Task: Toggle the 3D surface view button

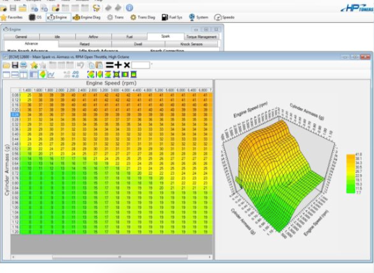Action: point(42,75)
